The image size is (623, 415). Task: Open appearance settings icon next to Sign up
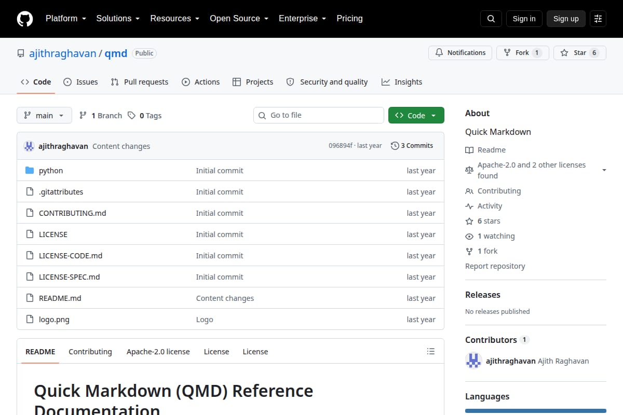coord(598,19)
